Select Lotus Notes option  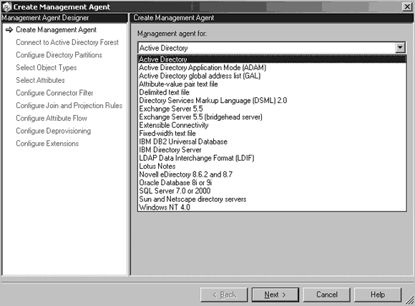(272, 166)
